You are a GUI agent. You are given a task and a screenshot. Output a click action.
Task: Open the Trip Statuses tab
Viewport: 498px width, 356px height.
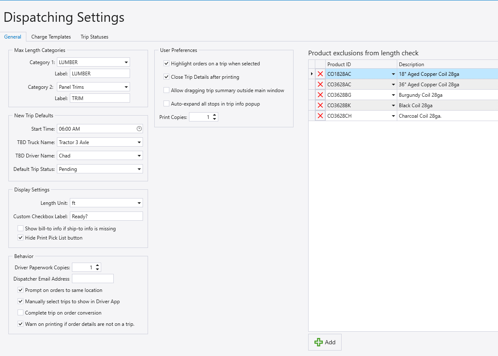coord(94,37)
